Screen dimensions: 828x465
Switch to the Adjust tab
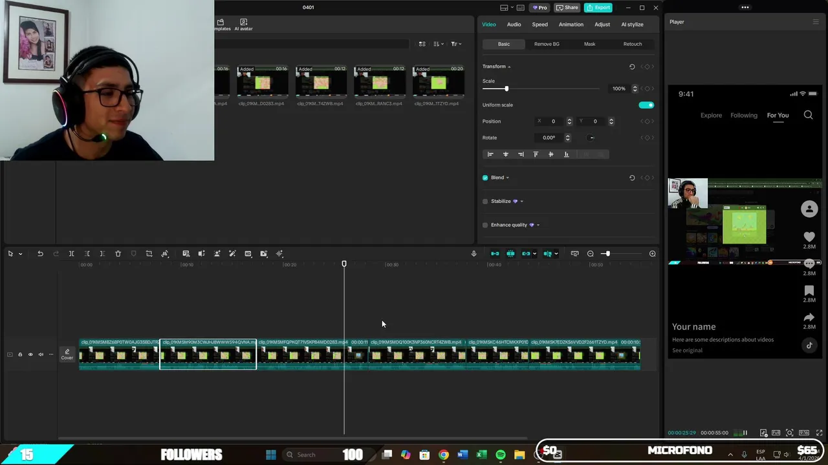[602, 25]
